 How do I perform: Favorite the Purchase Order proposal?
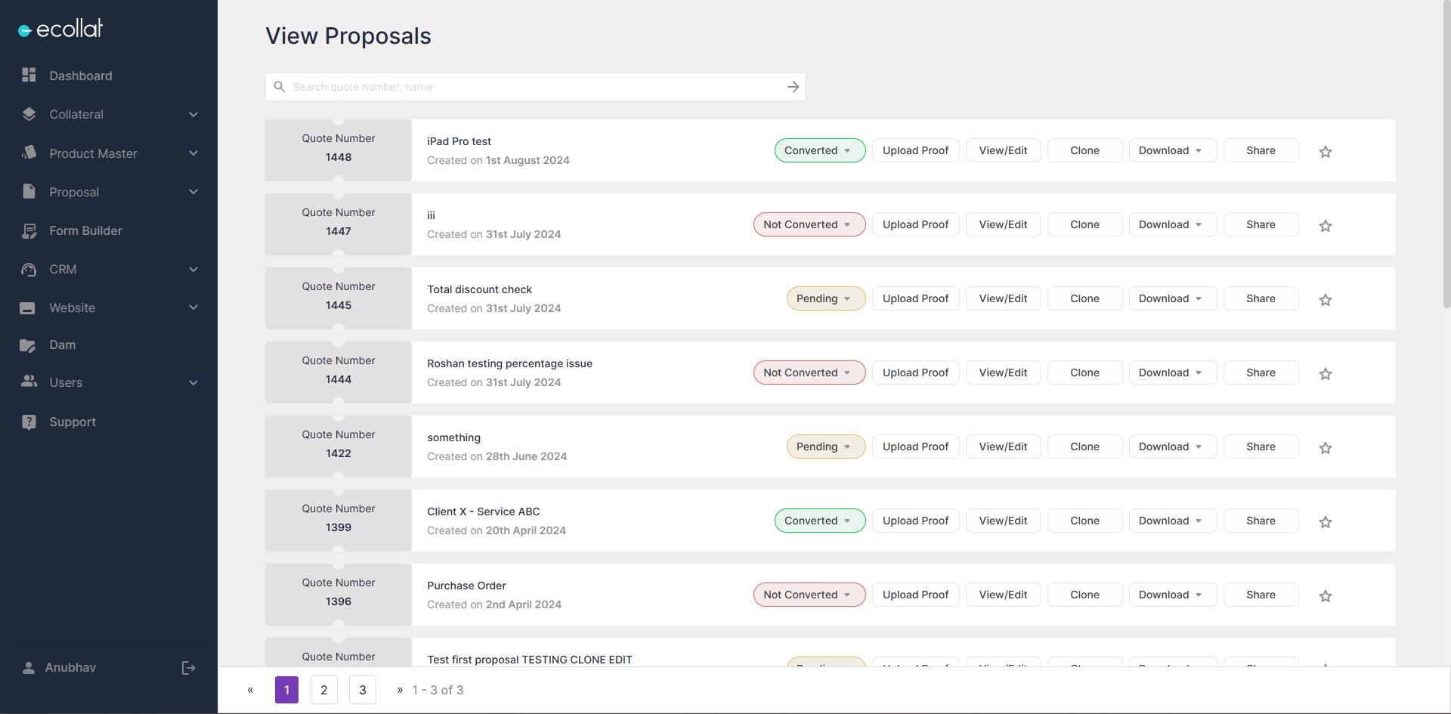click(x=1325, y=596)
